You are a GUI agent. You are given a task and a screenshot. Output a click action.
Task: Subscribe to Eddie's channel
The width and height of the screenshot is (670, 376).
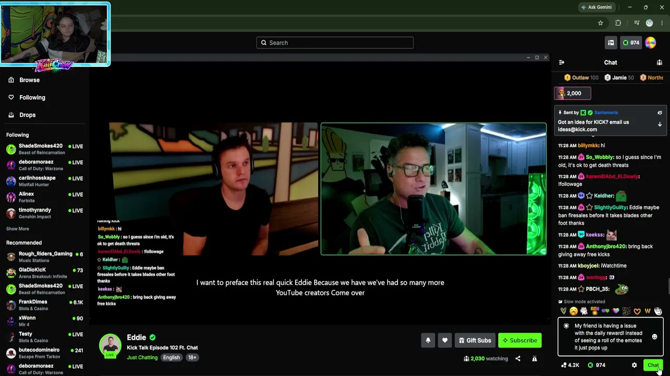pos(520,340)
